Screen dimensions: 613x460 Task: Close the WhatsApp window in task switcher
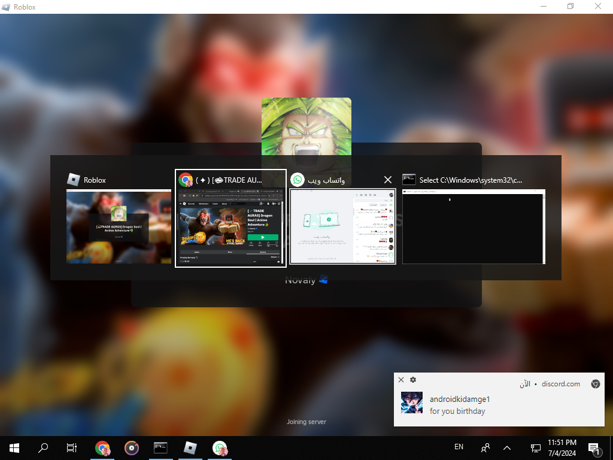[388, 180]
